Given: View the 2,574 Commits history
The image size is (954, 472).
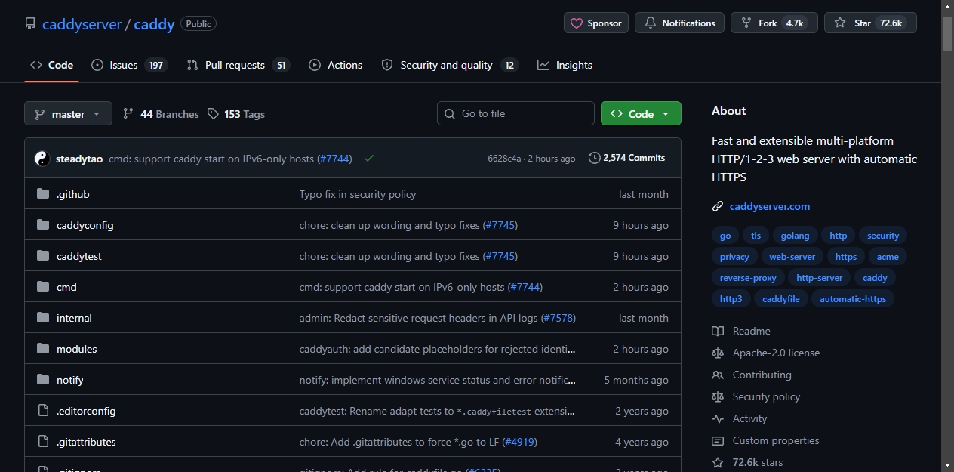Looking at the screenshot, I should (x=627, y=158).
